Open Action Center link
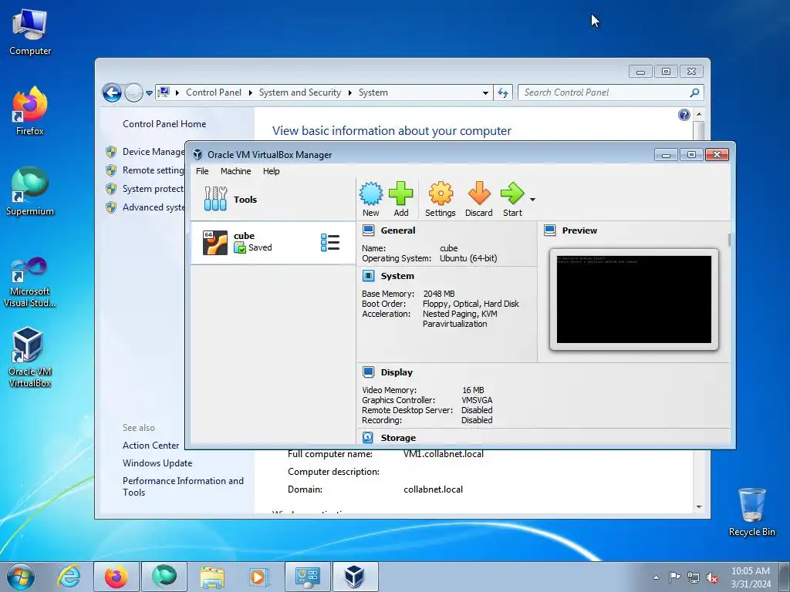The height and width of the screenshot is (592, 790). coord(150,446)
